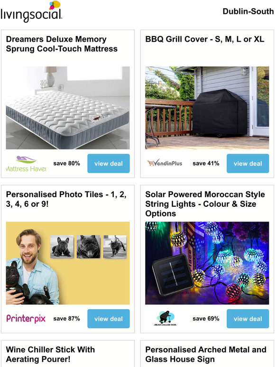Open the solar string lights image
275x367 pixels.
[207, 263]
